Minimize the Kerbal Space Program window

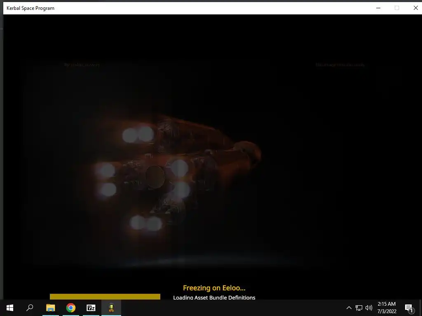point(378,8)
